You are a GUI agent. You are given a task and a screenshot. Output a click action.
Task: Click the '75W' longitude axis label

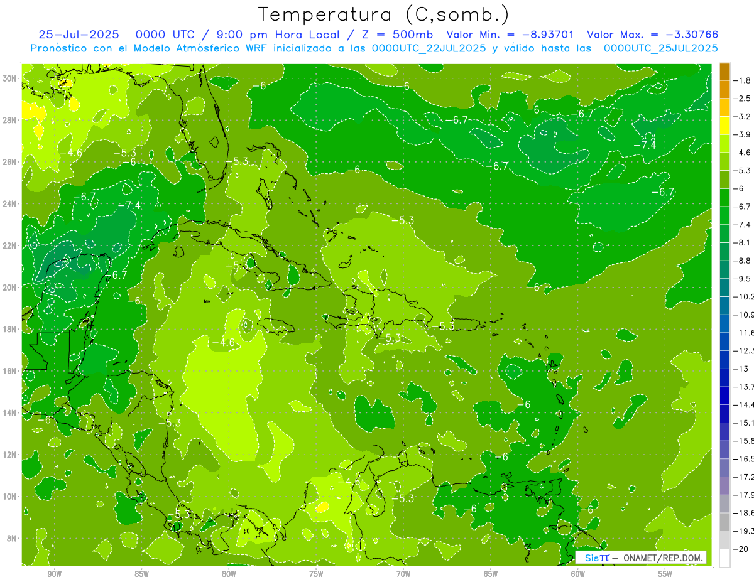tap(316, 574)
